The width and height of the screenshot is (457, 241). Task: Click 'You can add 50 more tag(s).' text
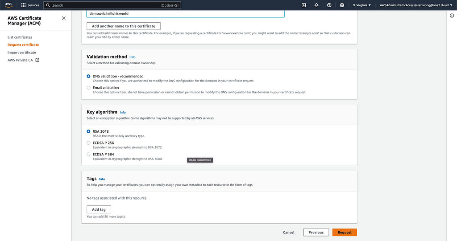106,216
